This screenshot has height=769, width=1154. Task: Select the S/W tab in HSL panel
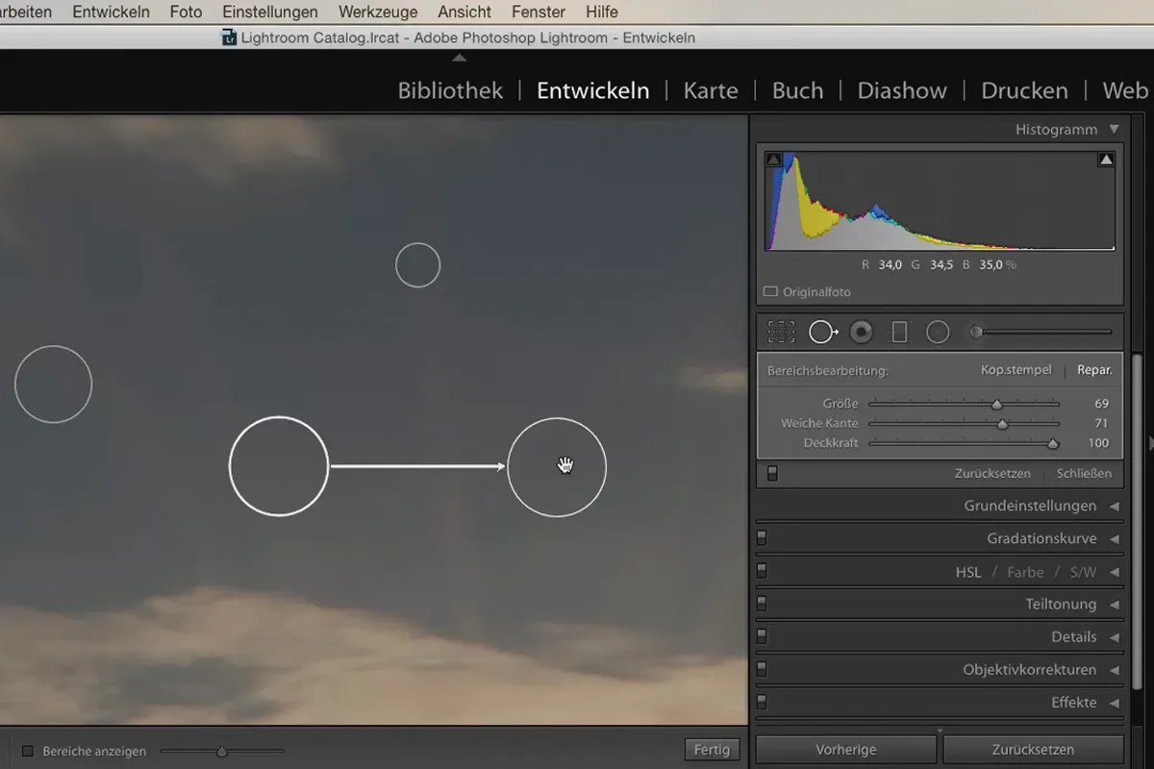1083,572
